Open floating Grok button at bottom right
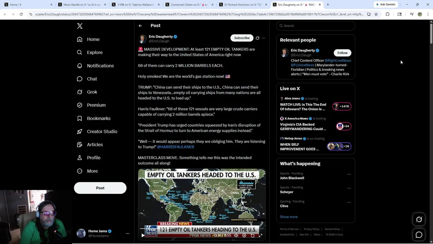Screen dimensions: 433x244 click(419, 220)
